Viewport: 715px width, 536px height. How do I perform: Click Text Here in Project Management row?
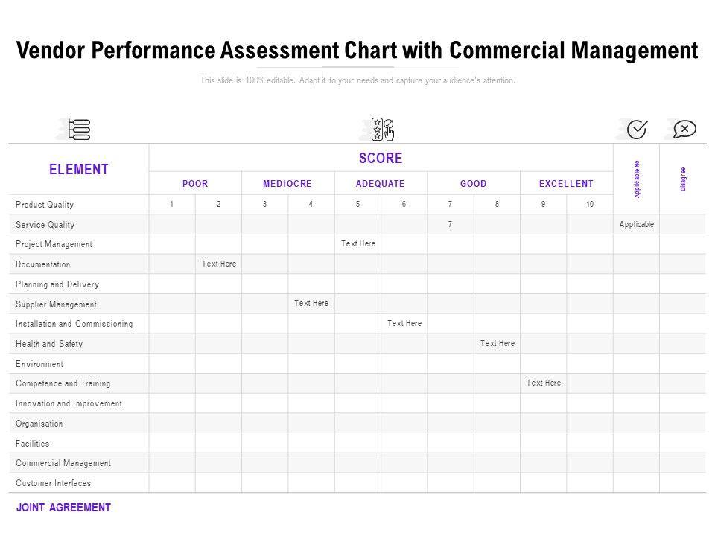tap(358, 243)
